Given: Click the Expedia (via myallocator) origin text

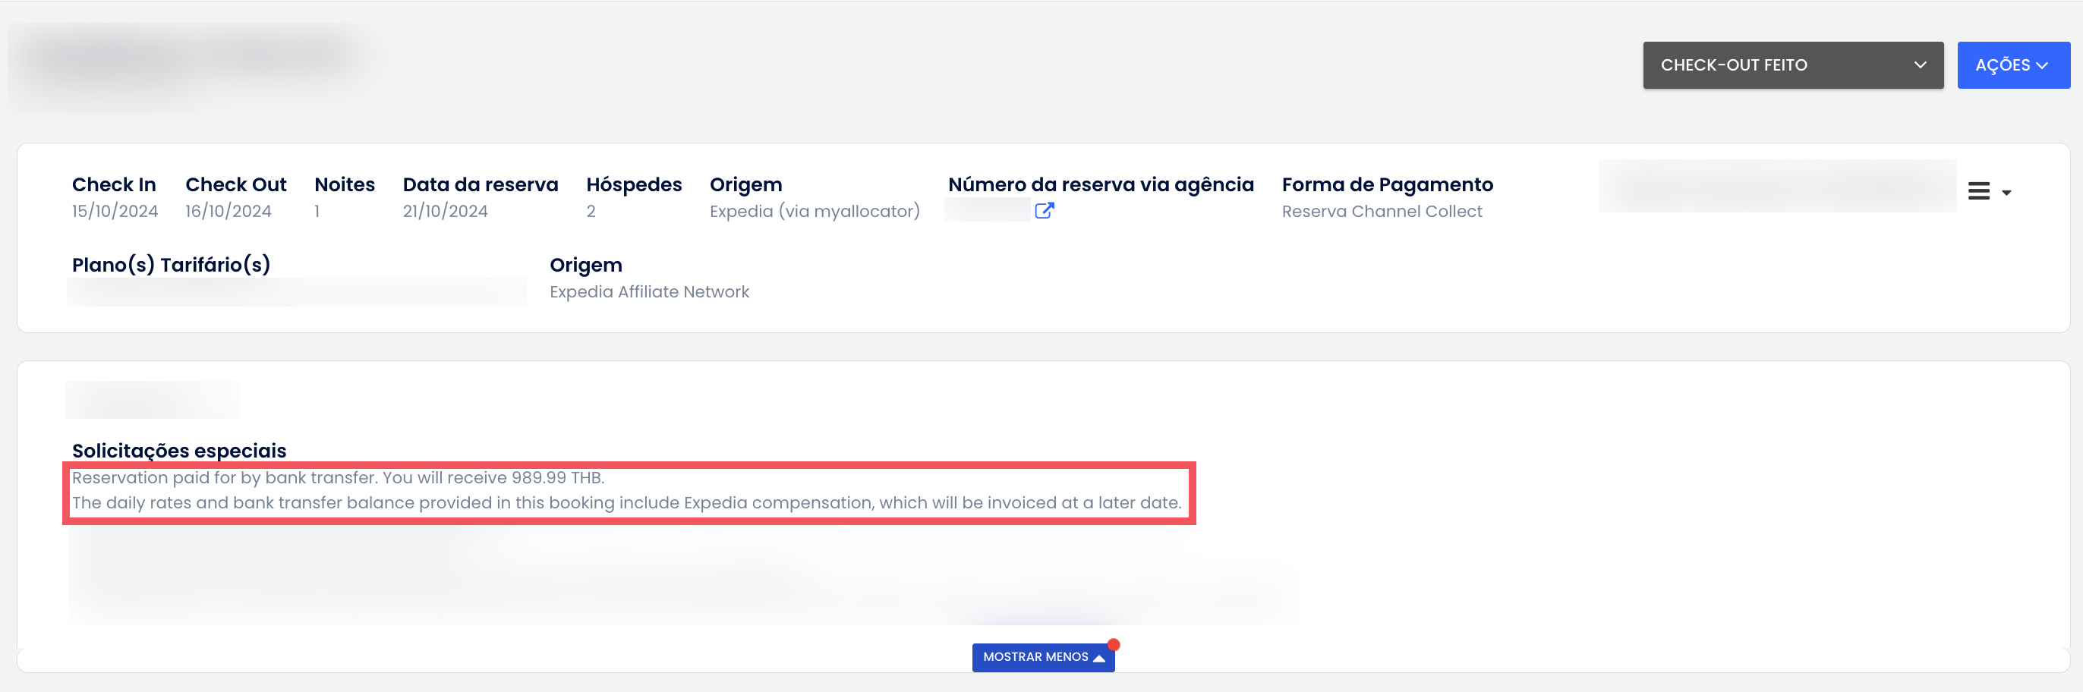Looking at the screenshot, I should coord(815,211).
